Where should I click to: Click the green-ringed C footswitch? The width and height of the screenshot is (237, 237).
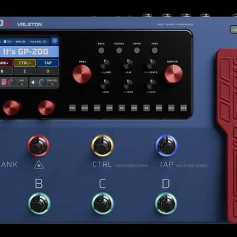pos(103,204)
